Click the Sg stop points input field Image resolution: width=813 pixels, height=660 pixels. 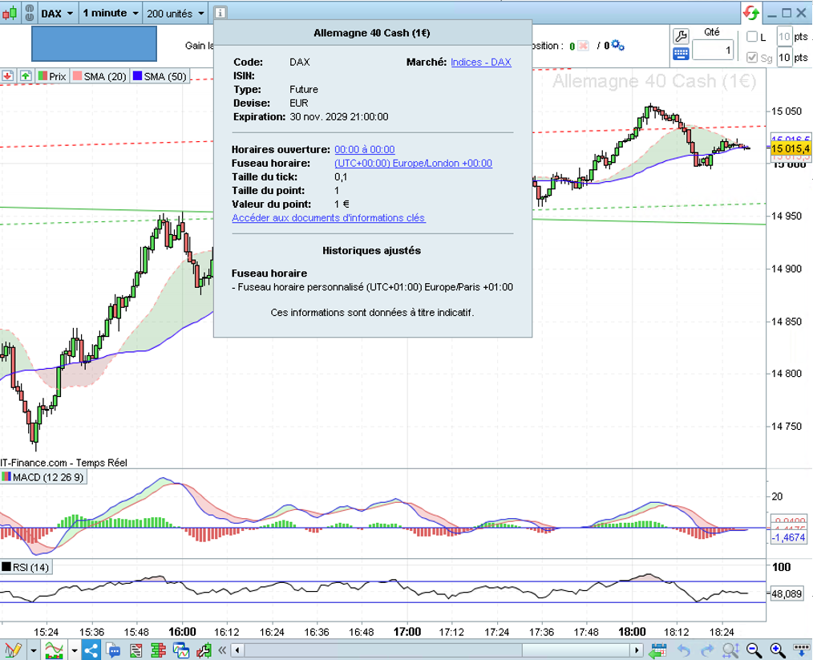coord(784,57)
